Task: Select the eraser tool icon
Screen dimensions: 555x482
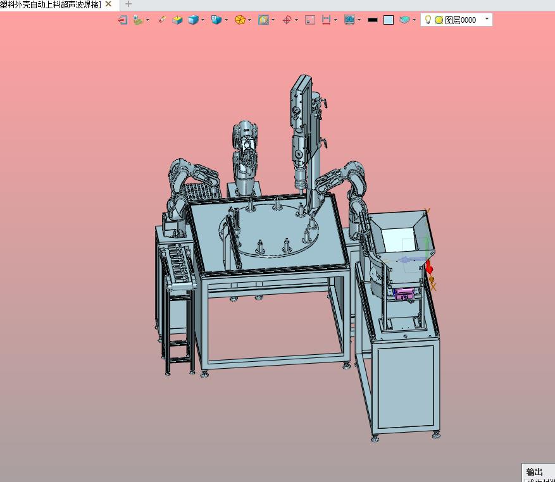Action: (162, 20)
